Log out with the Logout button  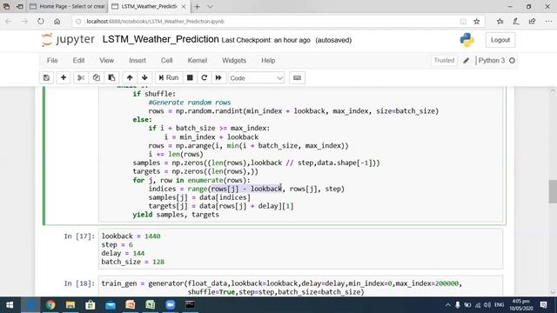click(500, 40)
